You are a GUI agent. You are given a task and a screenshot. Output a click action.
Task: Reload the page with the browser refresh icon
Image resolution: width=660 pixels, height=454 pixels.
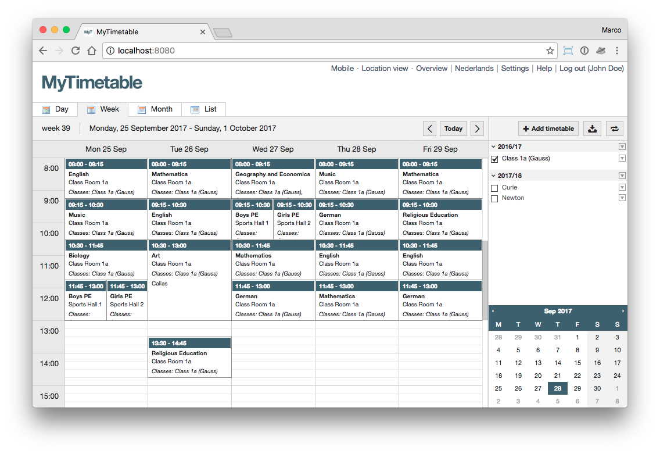click(x=75, y=51)
